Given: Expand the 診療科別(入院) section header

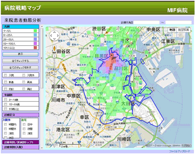Looking at the screenshot, I should pyautogui.click(x=21, y=147).
